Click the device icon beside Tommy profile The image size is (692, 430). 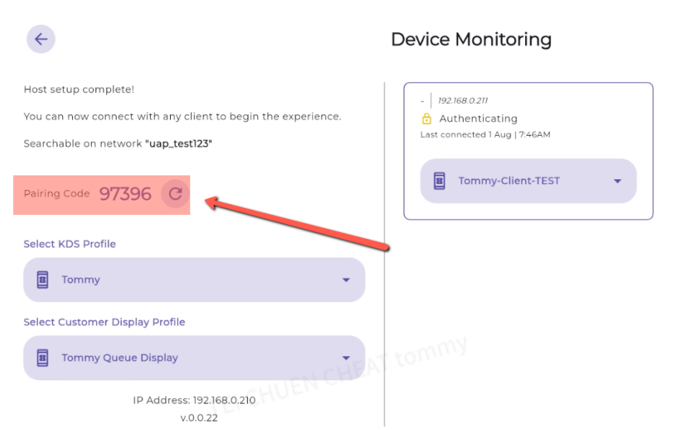pos(43,279)
